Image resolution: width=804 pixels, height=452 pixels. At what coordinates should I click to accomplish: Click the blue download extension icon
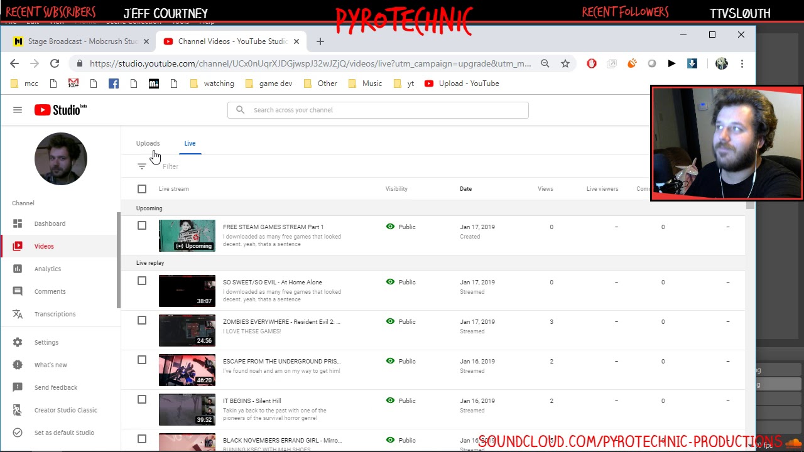click(692, 63)
